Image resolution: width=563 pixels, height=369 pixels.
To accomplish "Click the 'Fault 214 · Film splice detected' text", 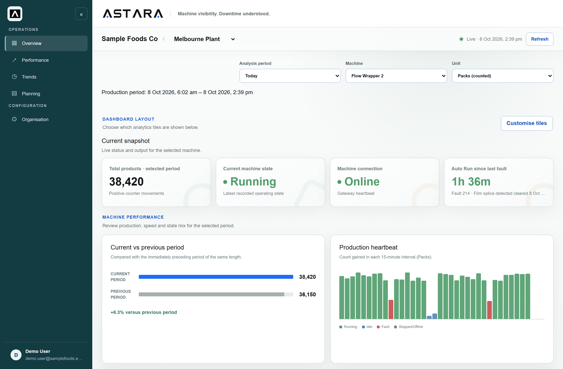I will tap(498, 193).
